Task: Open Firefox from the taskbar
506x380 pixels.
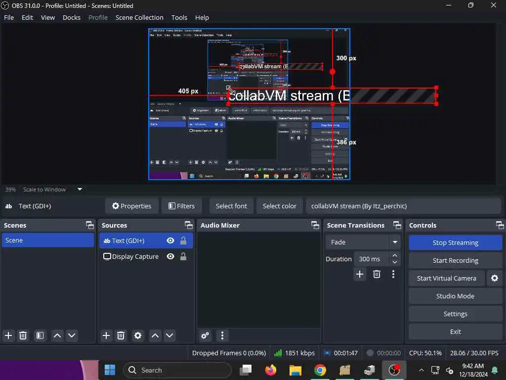Action: (270, 370)
